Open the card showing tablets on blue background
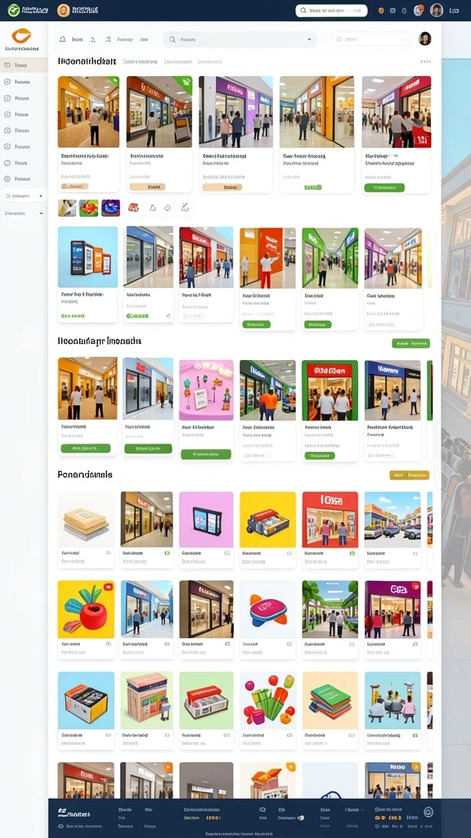Viewport: 471px width, 838px height. [87, 258]
